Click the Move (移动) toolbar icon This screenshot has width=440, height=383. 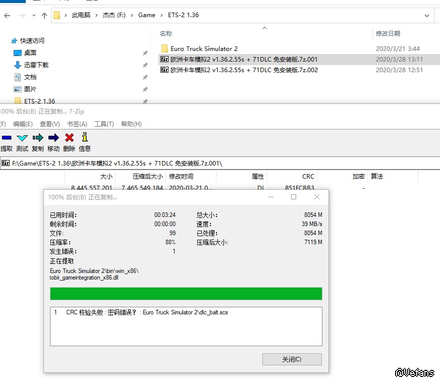point(53,138)
